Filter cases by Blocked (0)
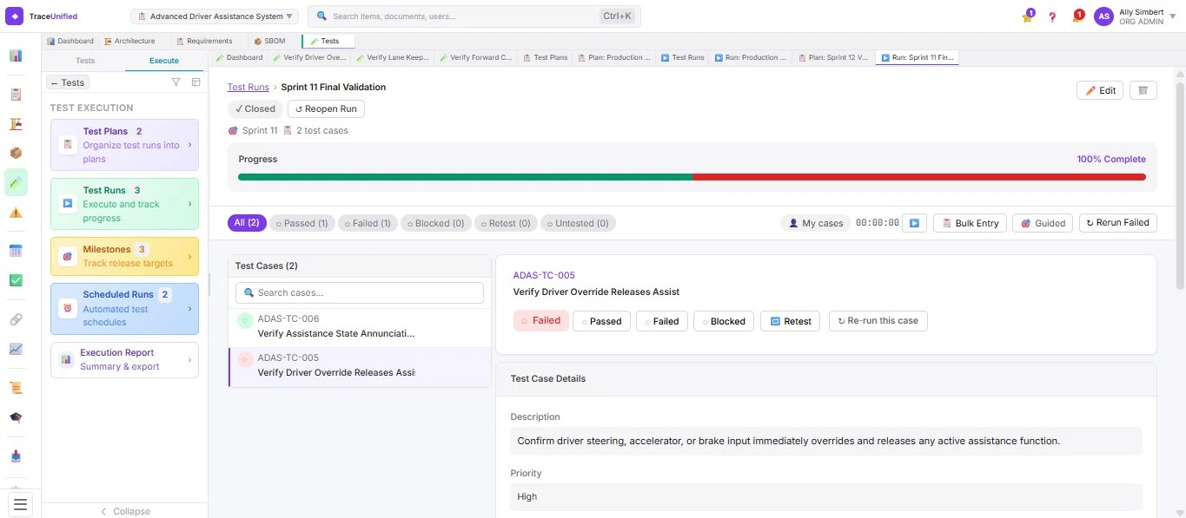This screenshot has height=518, width=1186. pyautogui.click(x=437, y=223)
